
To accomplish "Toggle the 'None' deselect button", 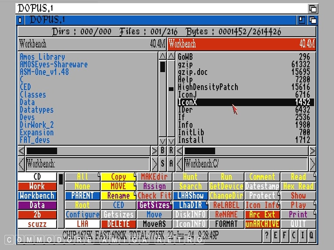I will 82,186.
